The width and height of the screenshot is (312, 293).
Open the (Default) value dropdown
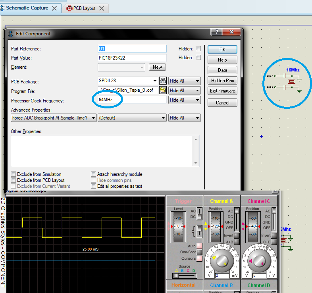132,118
